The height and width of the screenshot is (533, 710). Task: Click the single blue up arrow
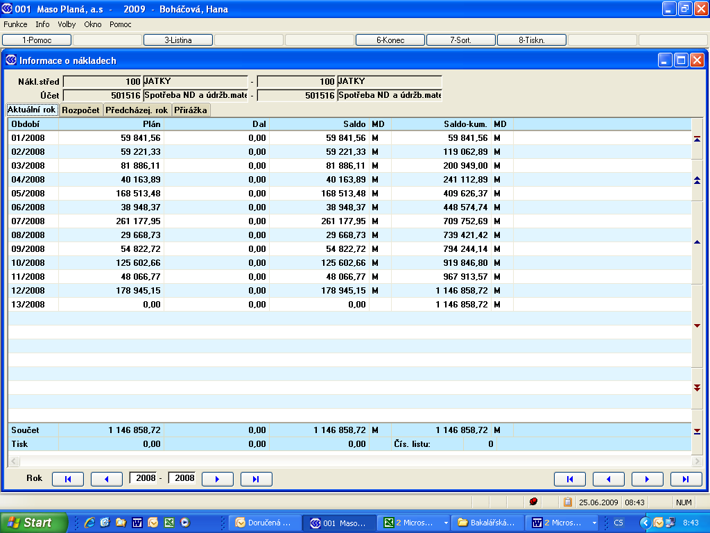(697, 242)
